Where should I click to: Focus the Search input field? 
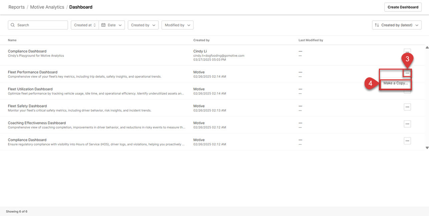click(38, 25)
